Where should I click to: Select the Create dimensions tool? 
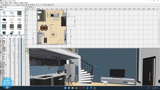pyautogui.click(x=32, y=5)
